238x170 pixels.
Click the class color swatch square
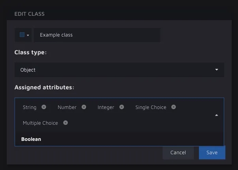[x=22, y=35]
